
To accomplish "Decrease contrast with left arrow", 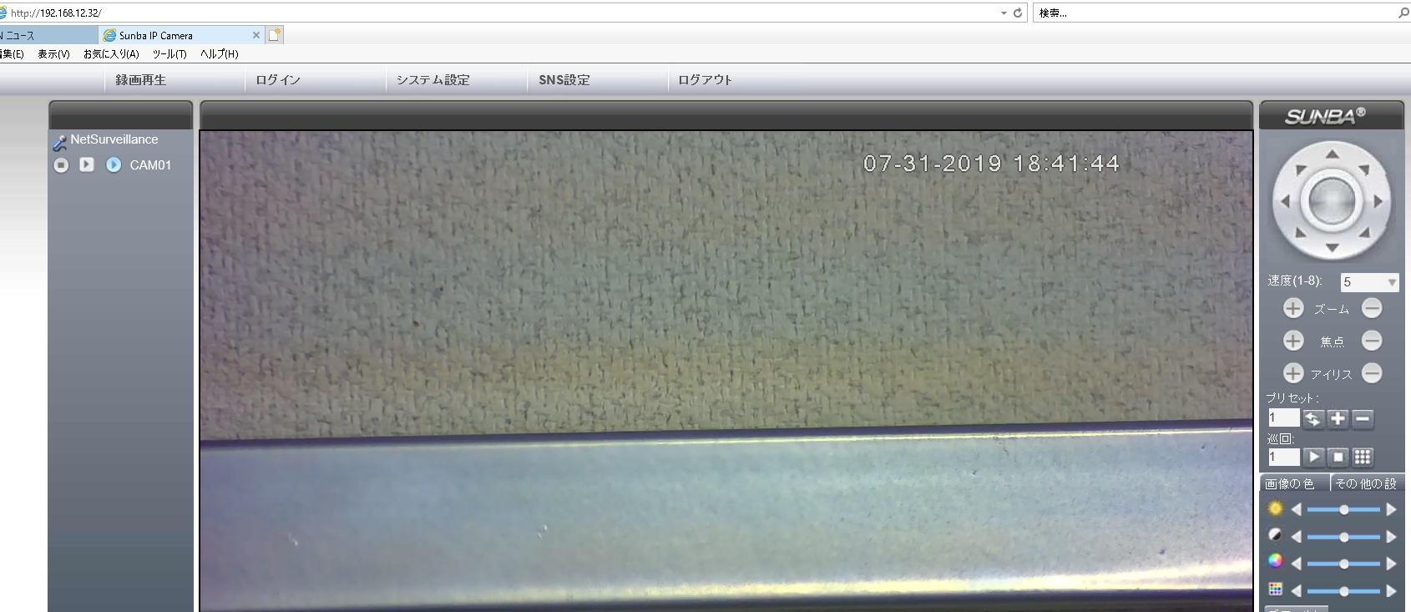I will tap(1297, 537).
